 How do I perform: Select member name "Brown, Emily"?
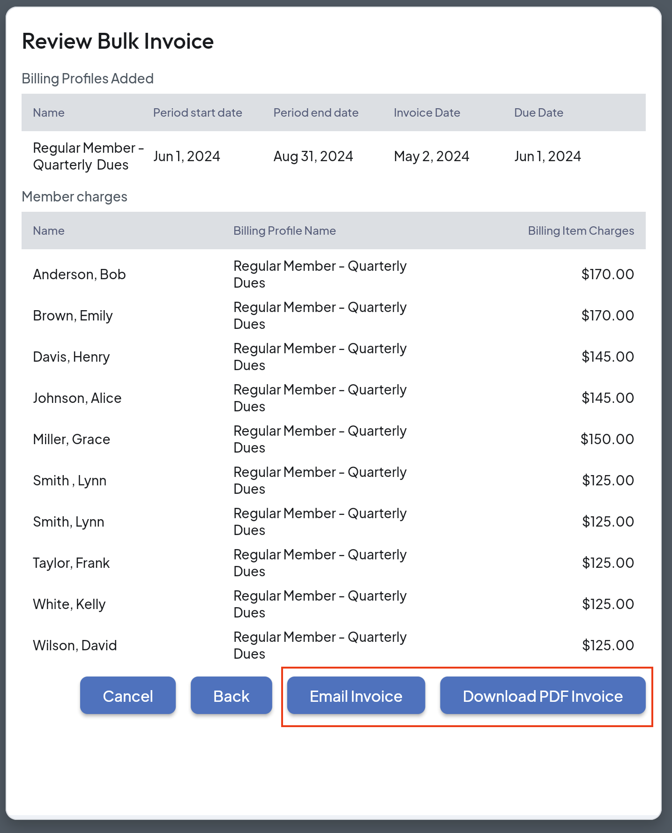tap(73, 315)
